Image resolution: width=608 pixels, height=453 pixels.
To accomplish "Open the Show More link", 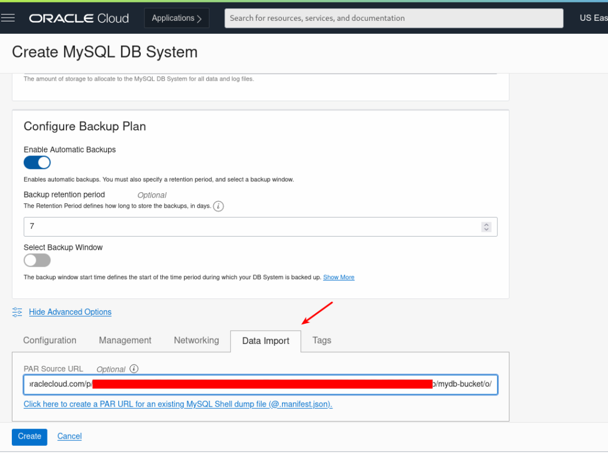I will point(338,276).
